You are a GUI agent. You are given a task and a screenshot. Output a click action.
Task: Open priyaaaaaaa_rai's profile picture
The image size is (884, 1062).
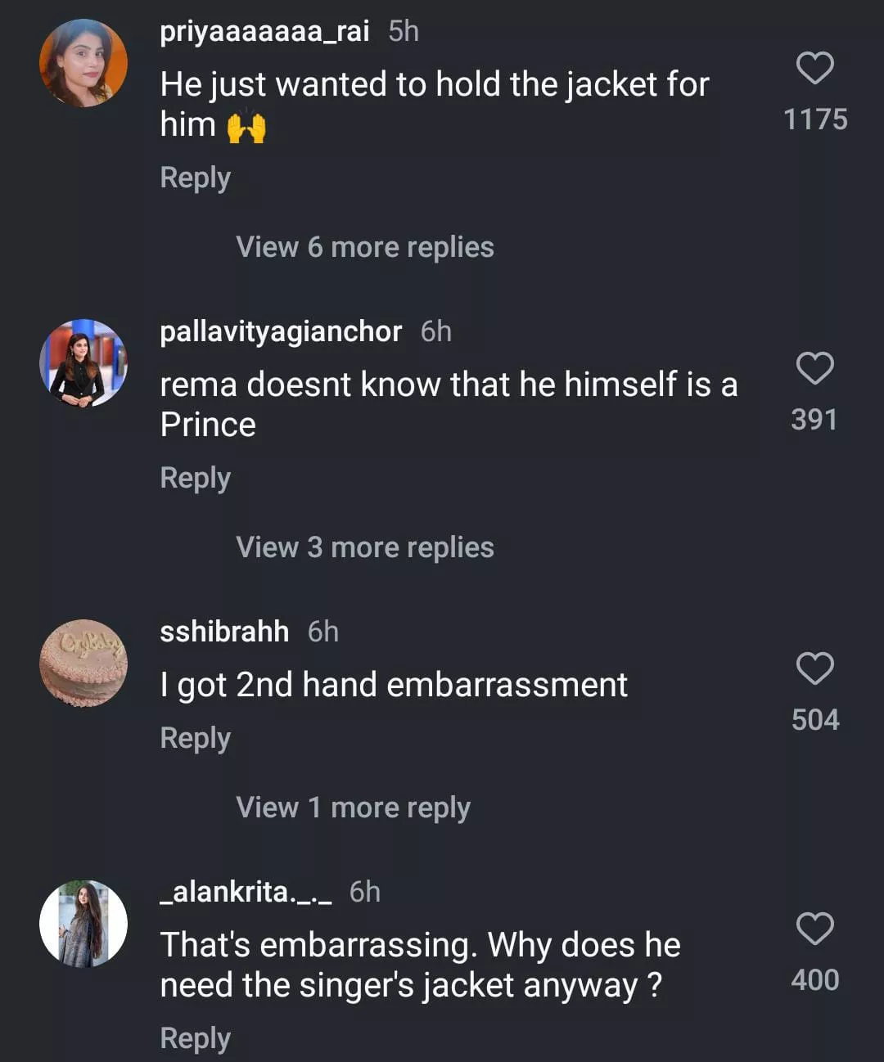pyautogui.click(x=83, y=63)
